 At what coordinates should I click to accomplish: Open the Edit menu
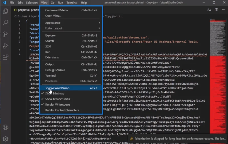pyautogui.click(x=20, y=3)
